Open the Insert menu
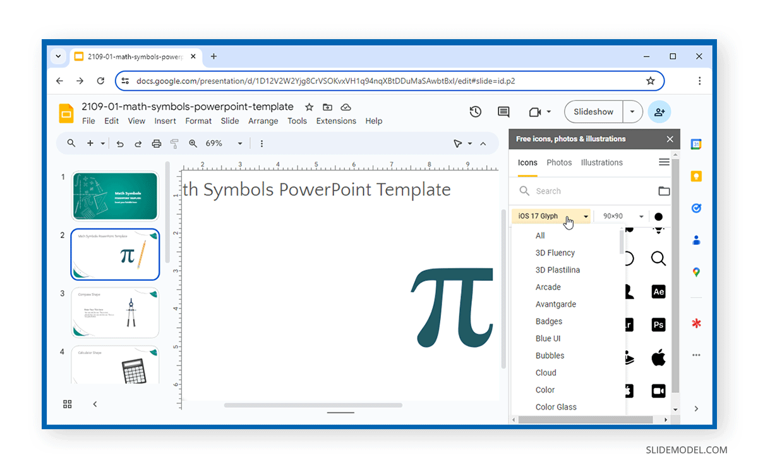758x469 pixels. [165, 121]
